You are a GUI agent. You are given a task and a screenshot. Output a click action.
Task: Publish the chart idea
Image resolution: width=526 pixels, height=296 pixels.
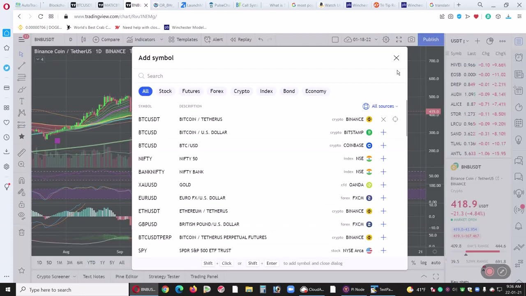point(431,39)
